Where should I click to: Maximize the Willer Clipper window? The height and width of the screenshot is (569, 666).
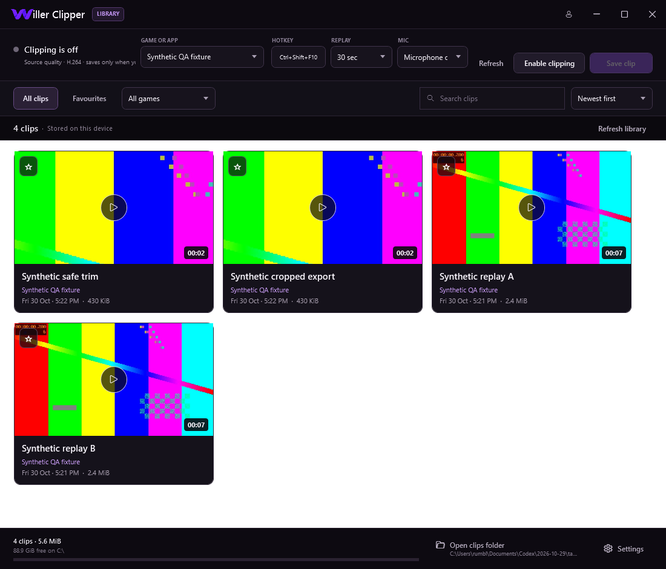pyautogui.click(x=624, y=15)
